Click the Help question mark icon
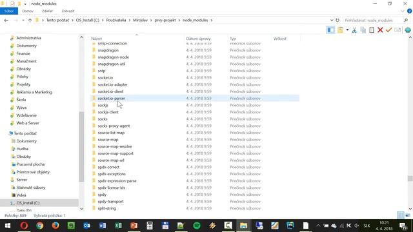 (409, 11)
